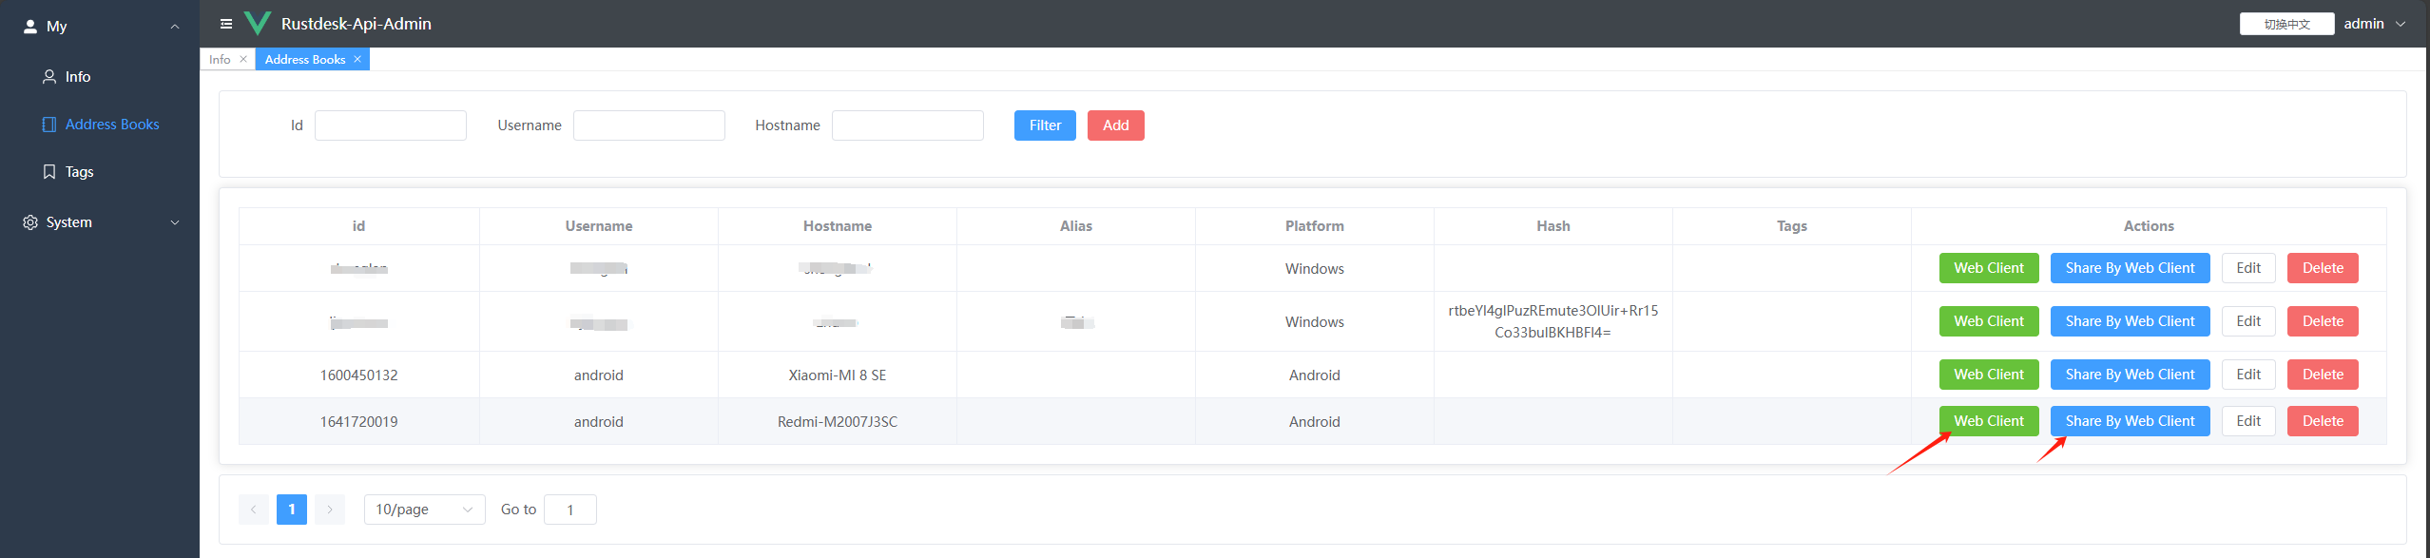Image resolution: width=2430 pixels, height=558 pixels.
Task: Expand the System sidebar menu
Action: [100, 222]
